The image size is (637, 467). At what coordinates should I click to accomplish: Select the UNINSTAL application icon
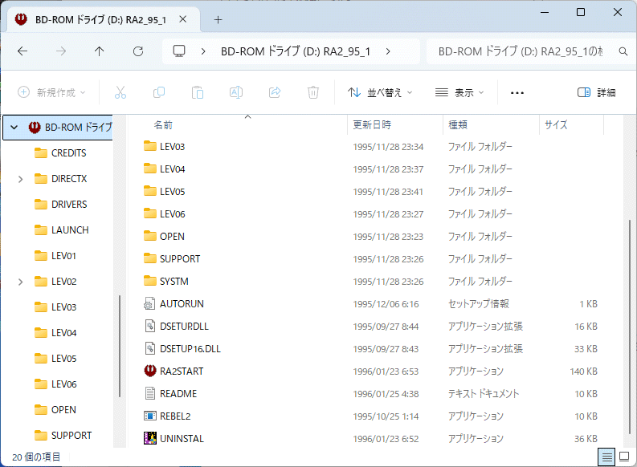pyautogui.click(x=150, y=438)
